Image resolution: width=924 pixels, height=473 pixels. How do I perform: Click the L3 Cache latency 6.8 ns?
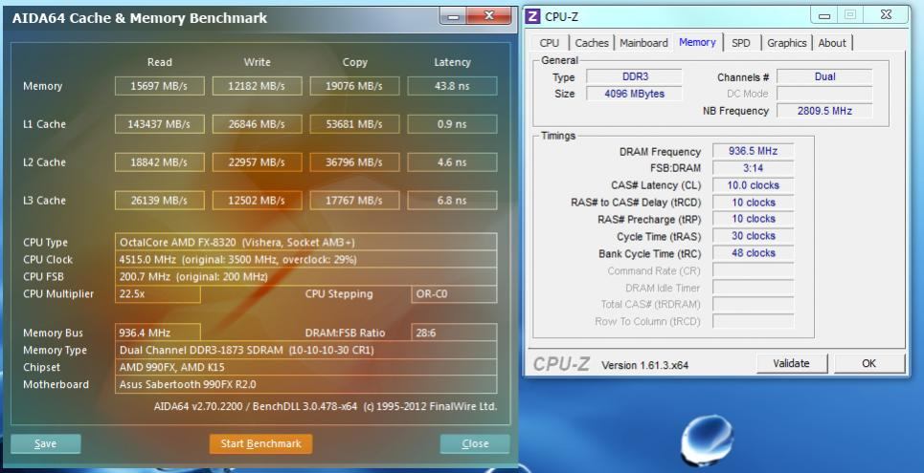pos(452,201)
